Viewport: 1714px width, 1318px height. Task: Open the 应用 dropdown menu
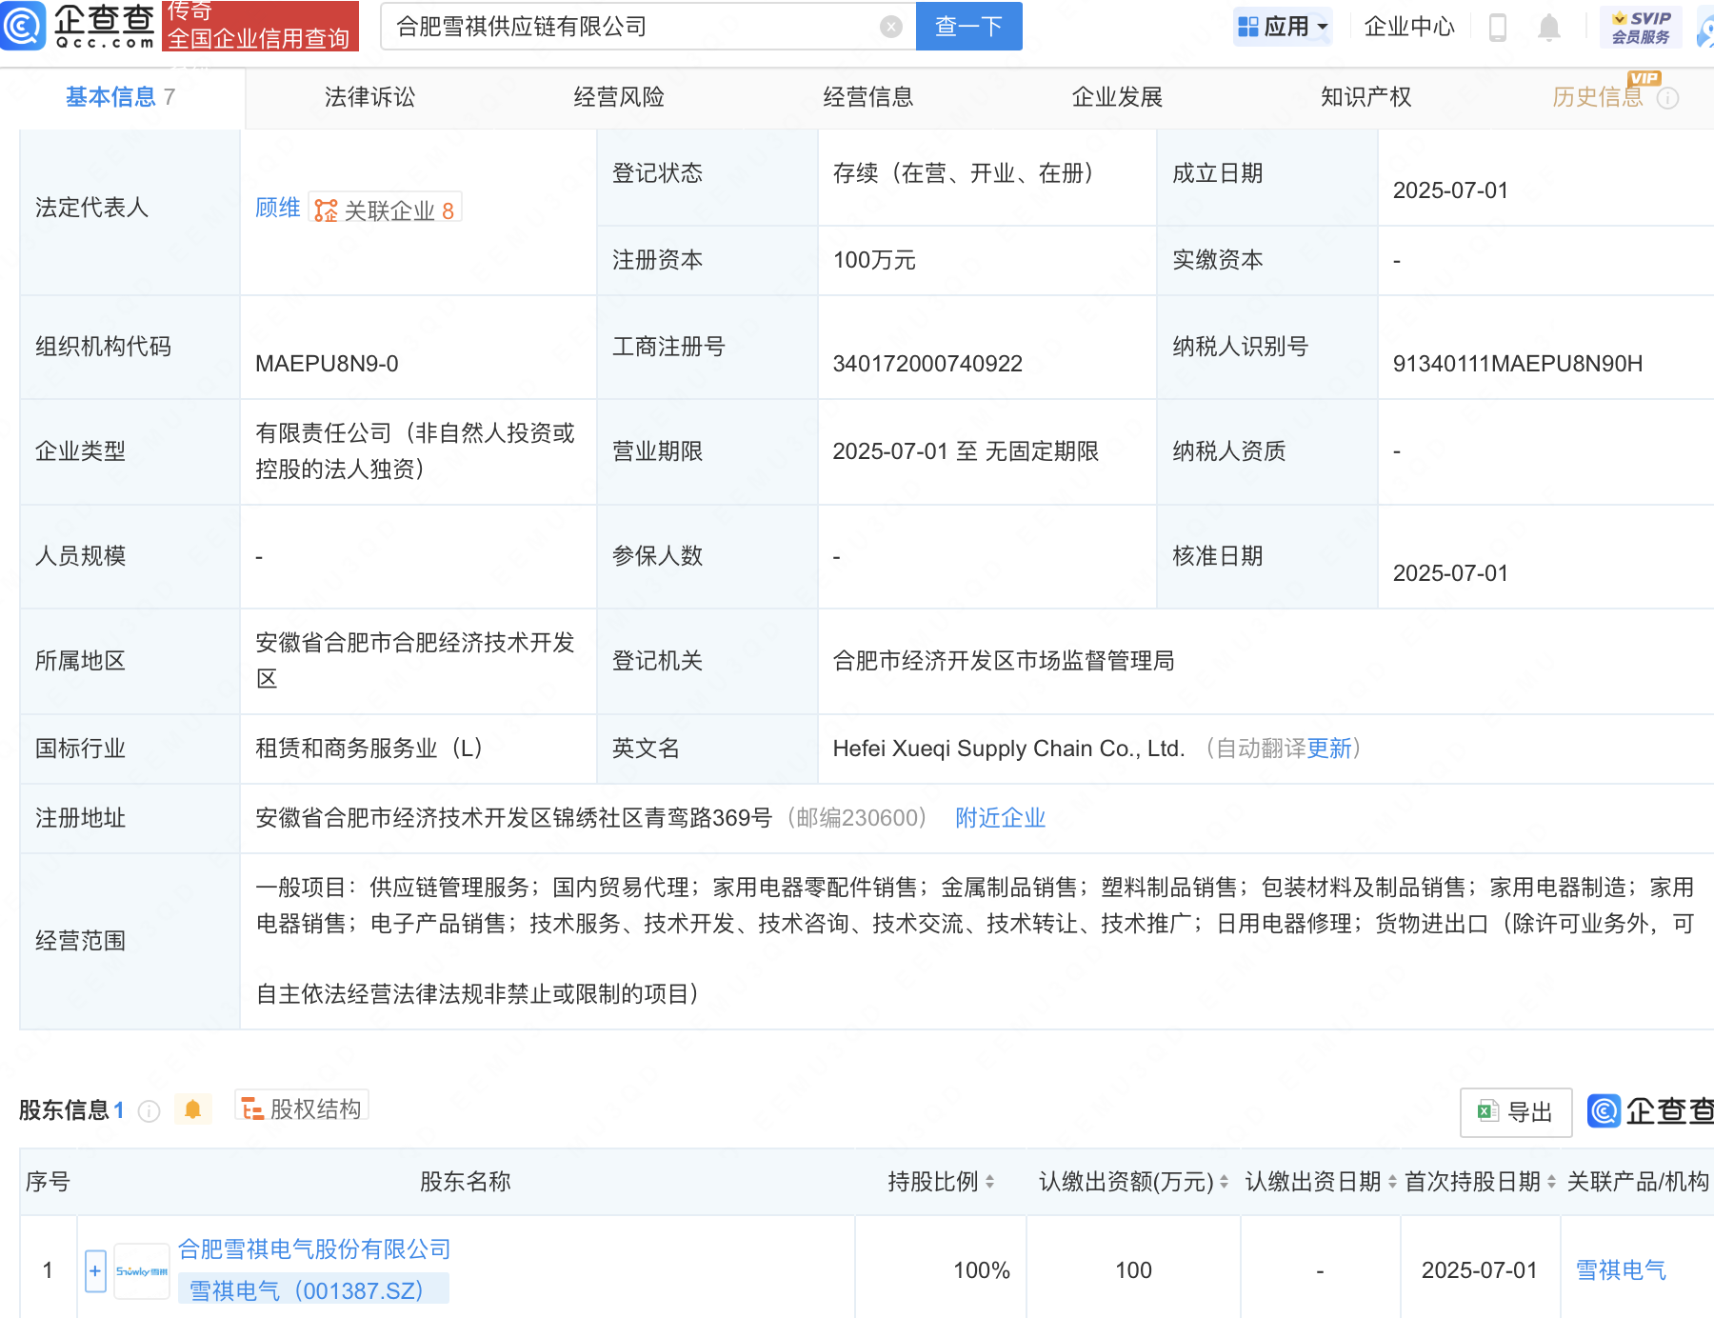point(1283,27)
